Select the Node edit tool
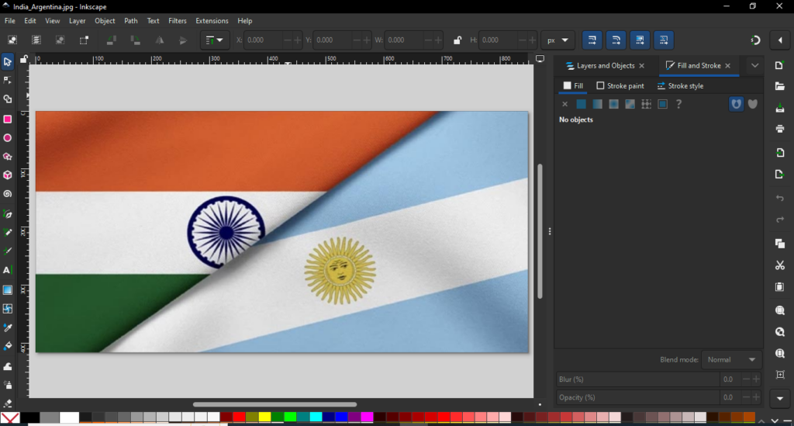The height and width of the screenshot is (426, 794). coord(8,81)
